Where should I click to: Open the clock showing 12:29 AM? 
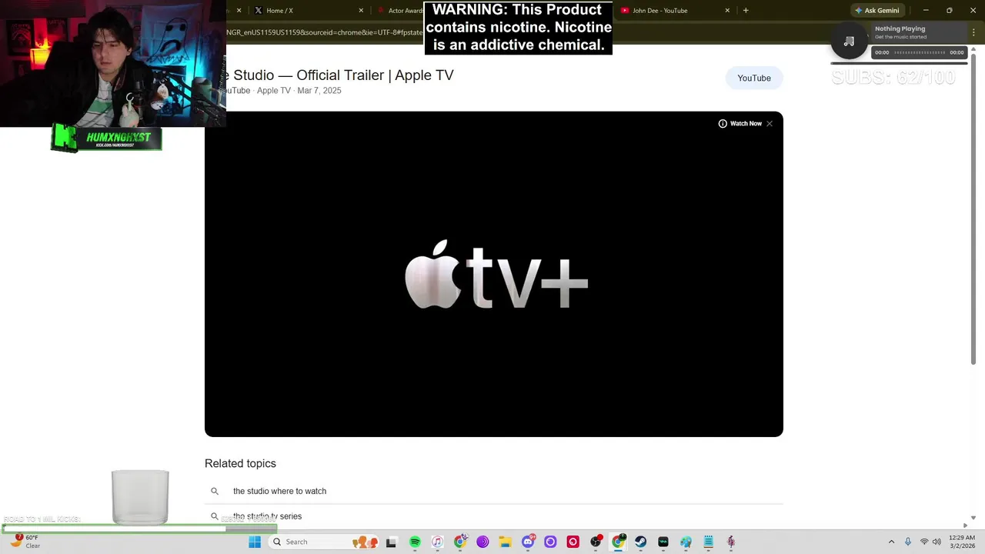coord(962,542)
